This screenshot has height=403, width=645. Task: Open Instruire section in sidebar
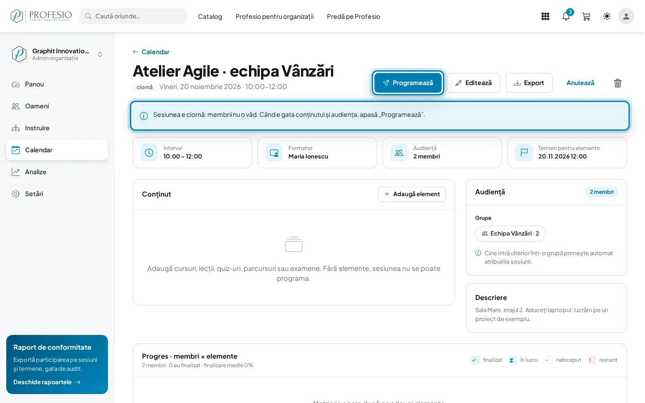(x=57, y=128)
